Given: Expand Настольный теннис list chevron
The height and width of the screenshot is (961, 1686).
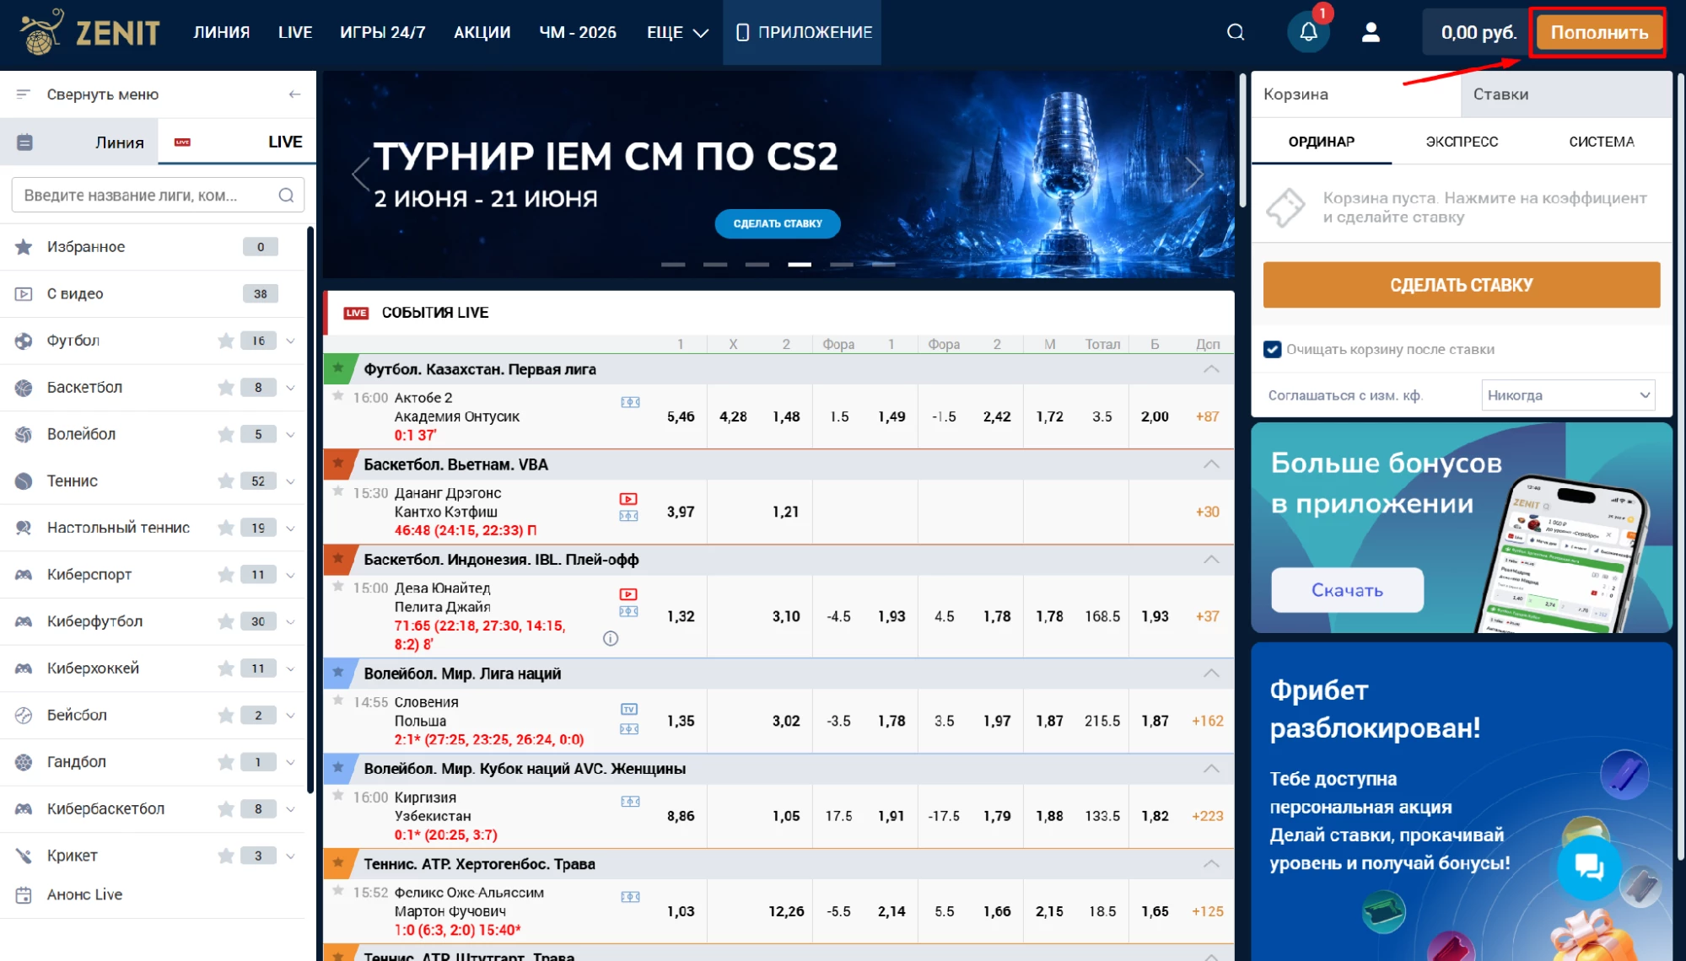Looking at the screenshot, I should [x=290, y=528].
